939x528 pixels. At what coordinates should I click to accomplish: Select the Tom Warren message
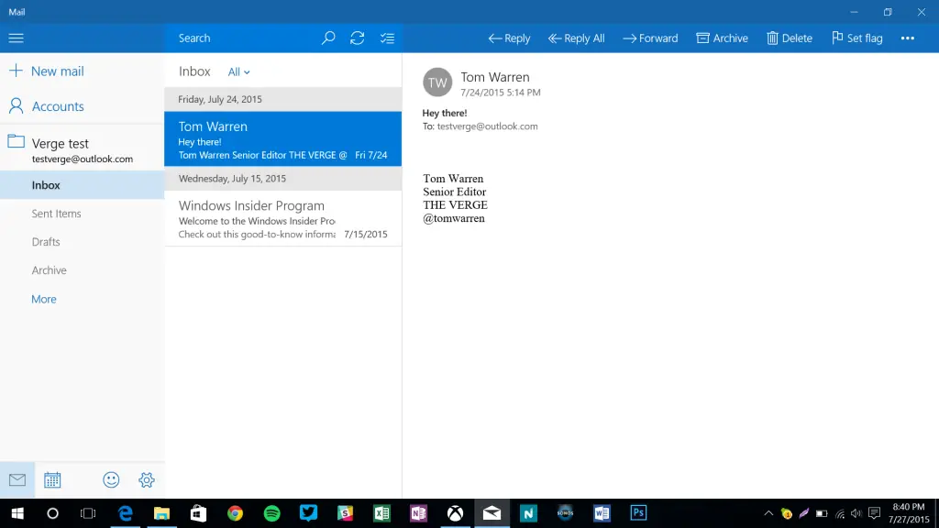click(x=282, y=139)
